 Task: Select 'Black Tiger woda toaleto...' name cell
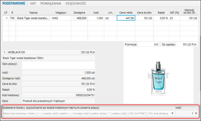click(x=33, y=18)
